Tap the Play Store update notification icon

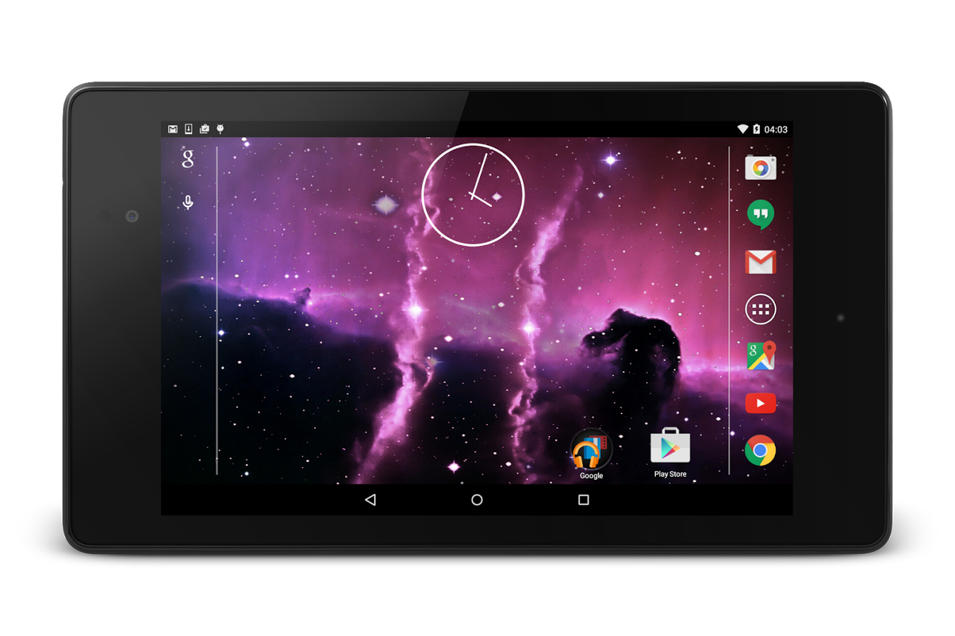coord(204,129)
